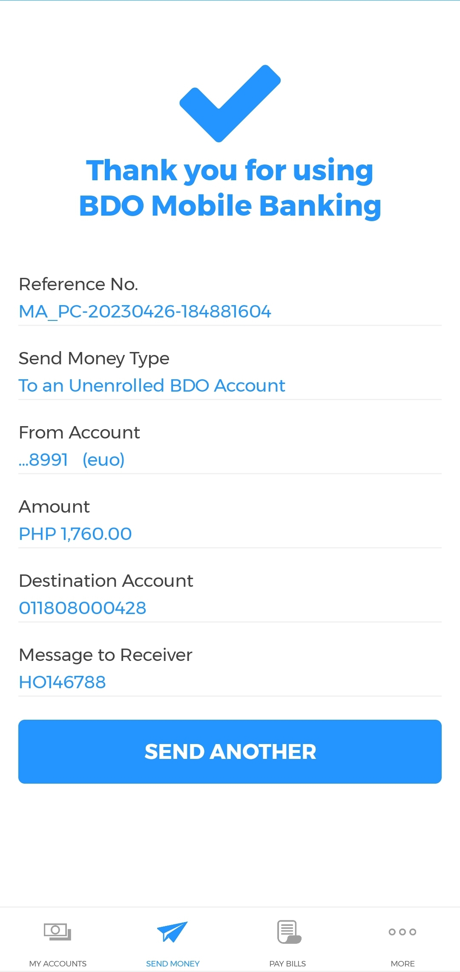460x972 pixels.
Task: Tap the reference number MA_PC-20230426-184881604
Action: 145,312
